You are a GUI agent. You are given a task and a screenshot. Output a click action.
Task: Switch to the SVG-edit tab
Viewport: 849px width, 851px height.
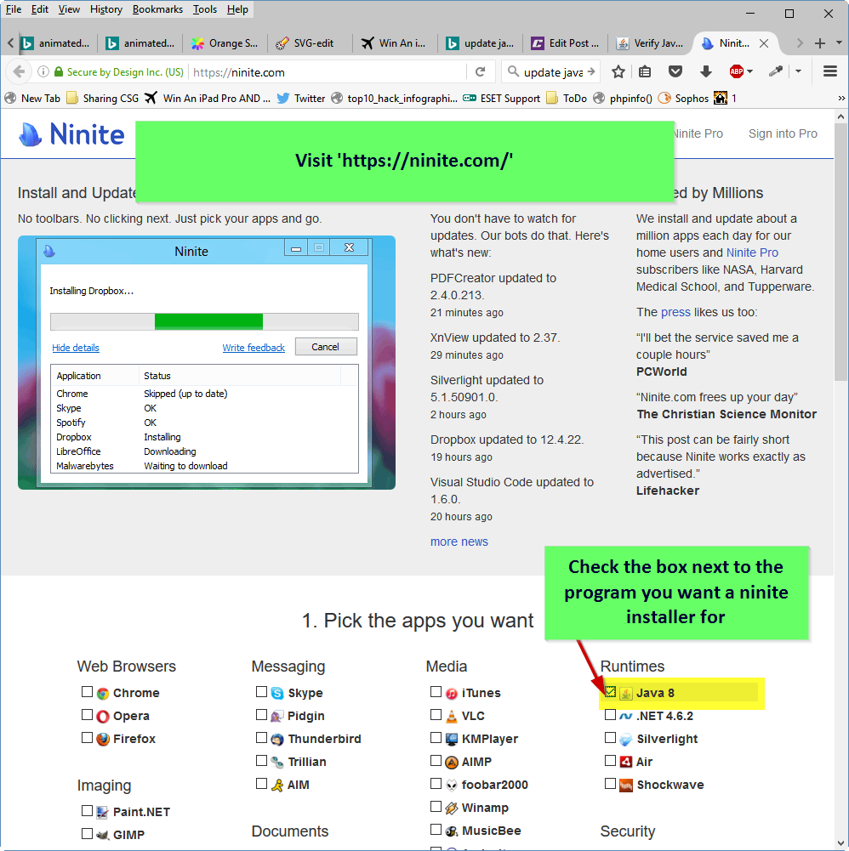click(x=309, y=43)
